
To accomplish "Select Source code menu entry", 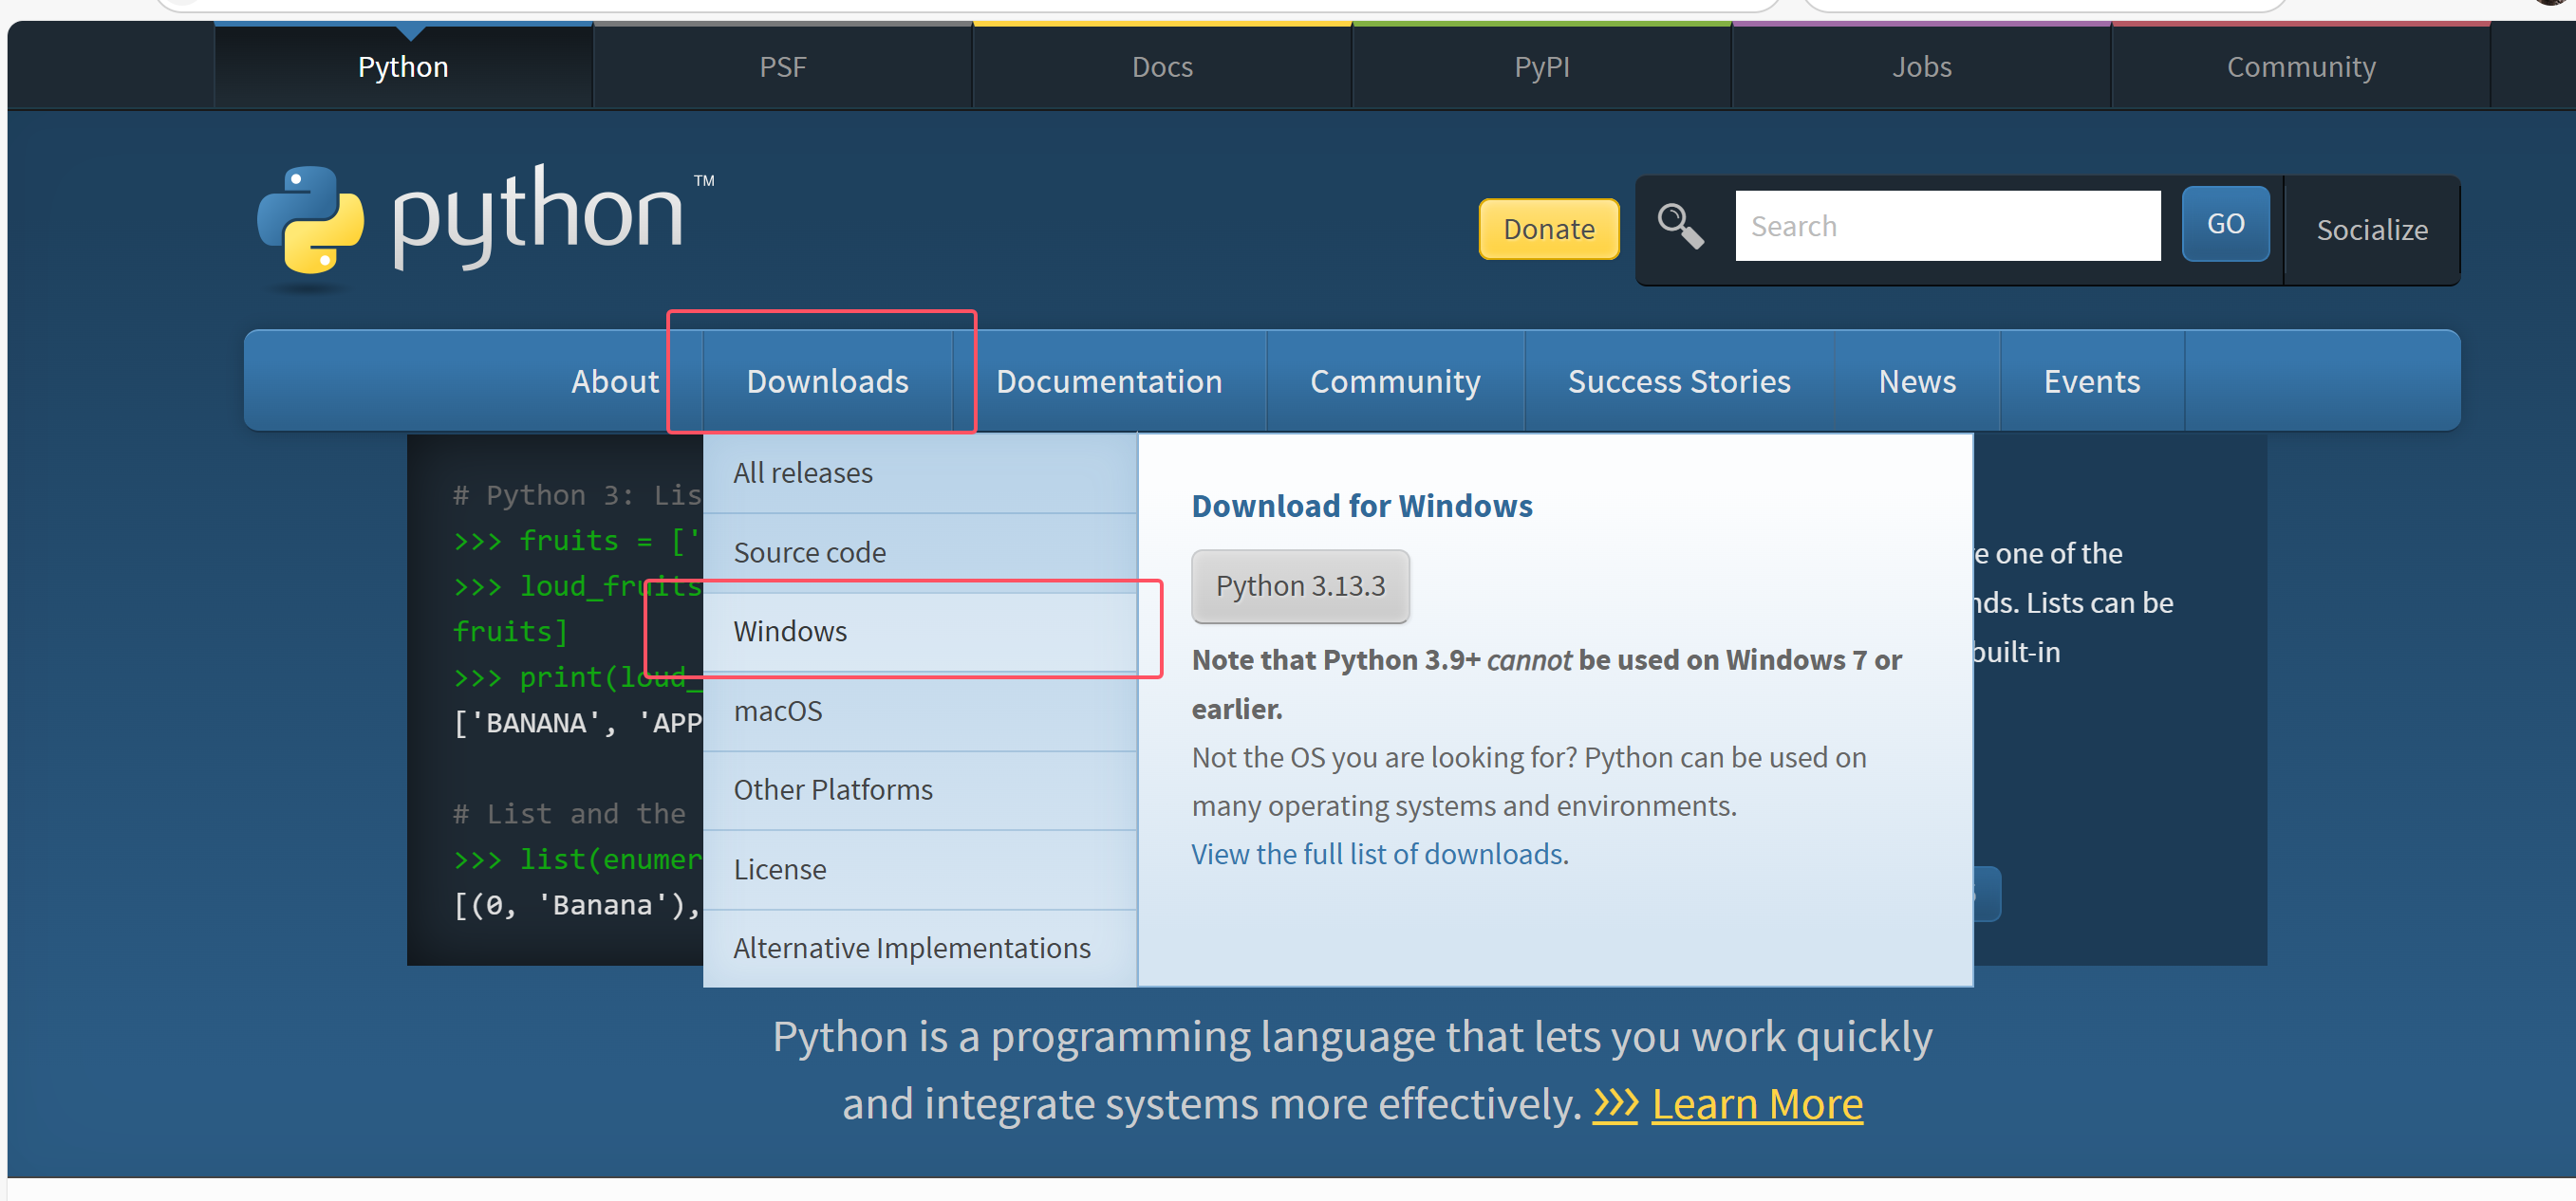I will 809,552.
